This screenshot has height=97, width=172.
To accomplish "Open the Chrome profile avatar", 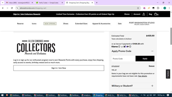I will pyautogui.click(x=165, y=8).
